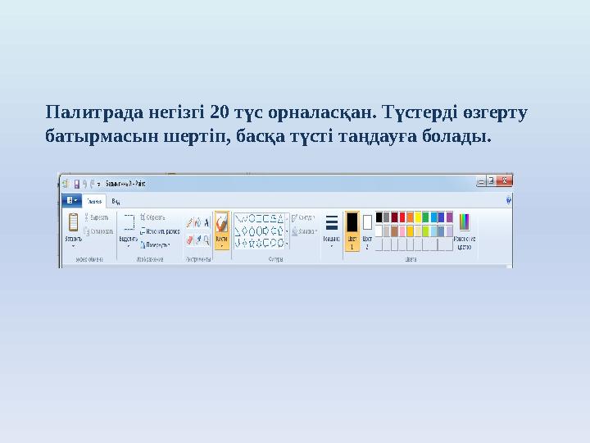Click the Изменить размер button
Viewport: 590px width, 443px height.
[160, 231]
